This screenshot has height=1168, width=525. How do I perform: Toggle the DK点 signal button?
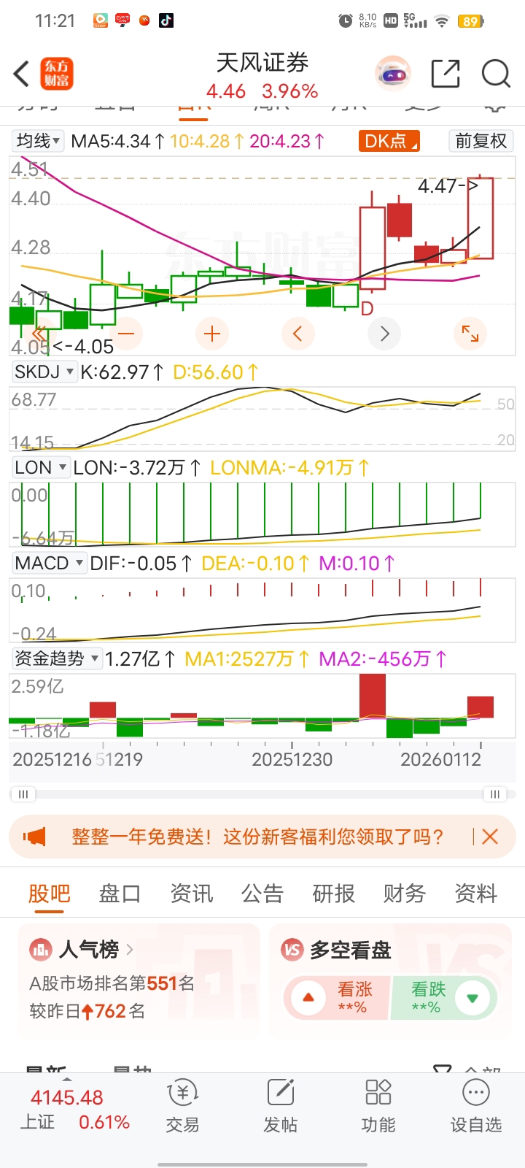tap(389, 141)
